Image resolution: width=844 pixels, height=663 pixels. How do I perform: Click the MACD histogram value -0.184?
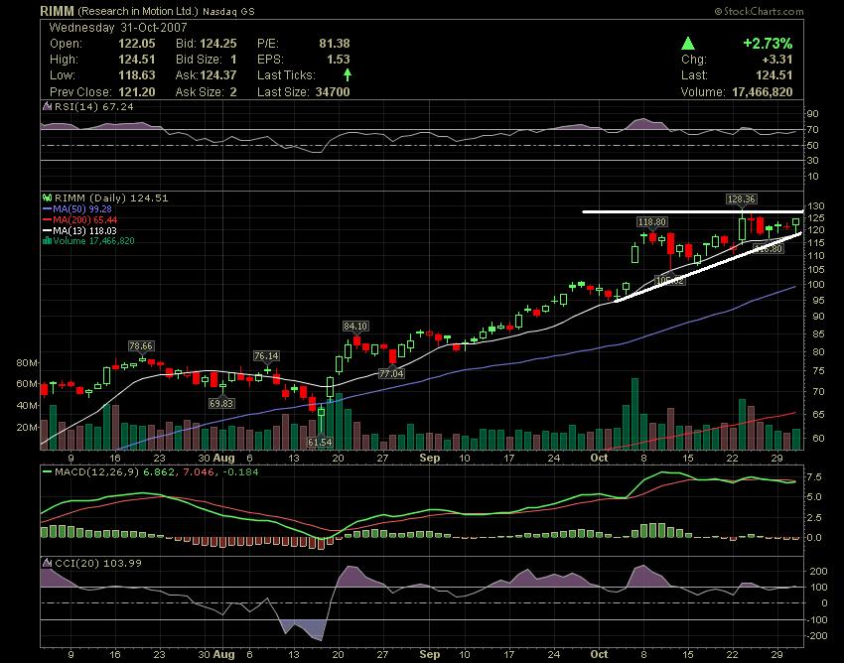[242, 472]
